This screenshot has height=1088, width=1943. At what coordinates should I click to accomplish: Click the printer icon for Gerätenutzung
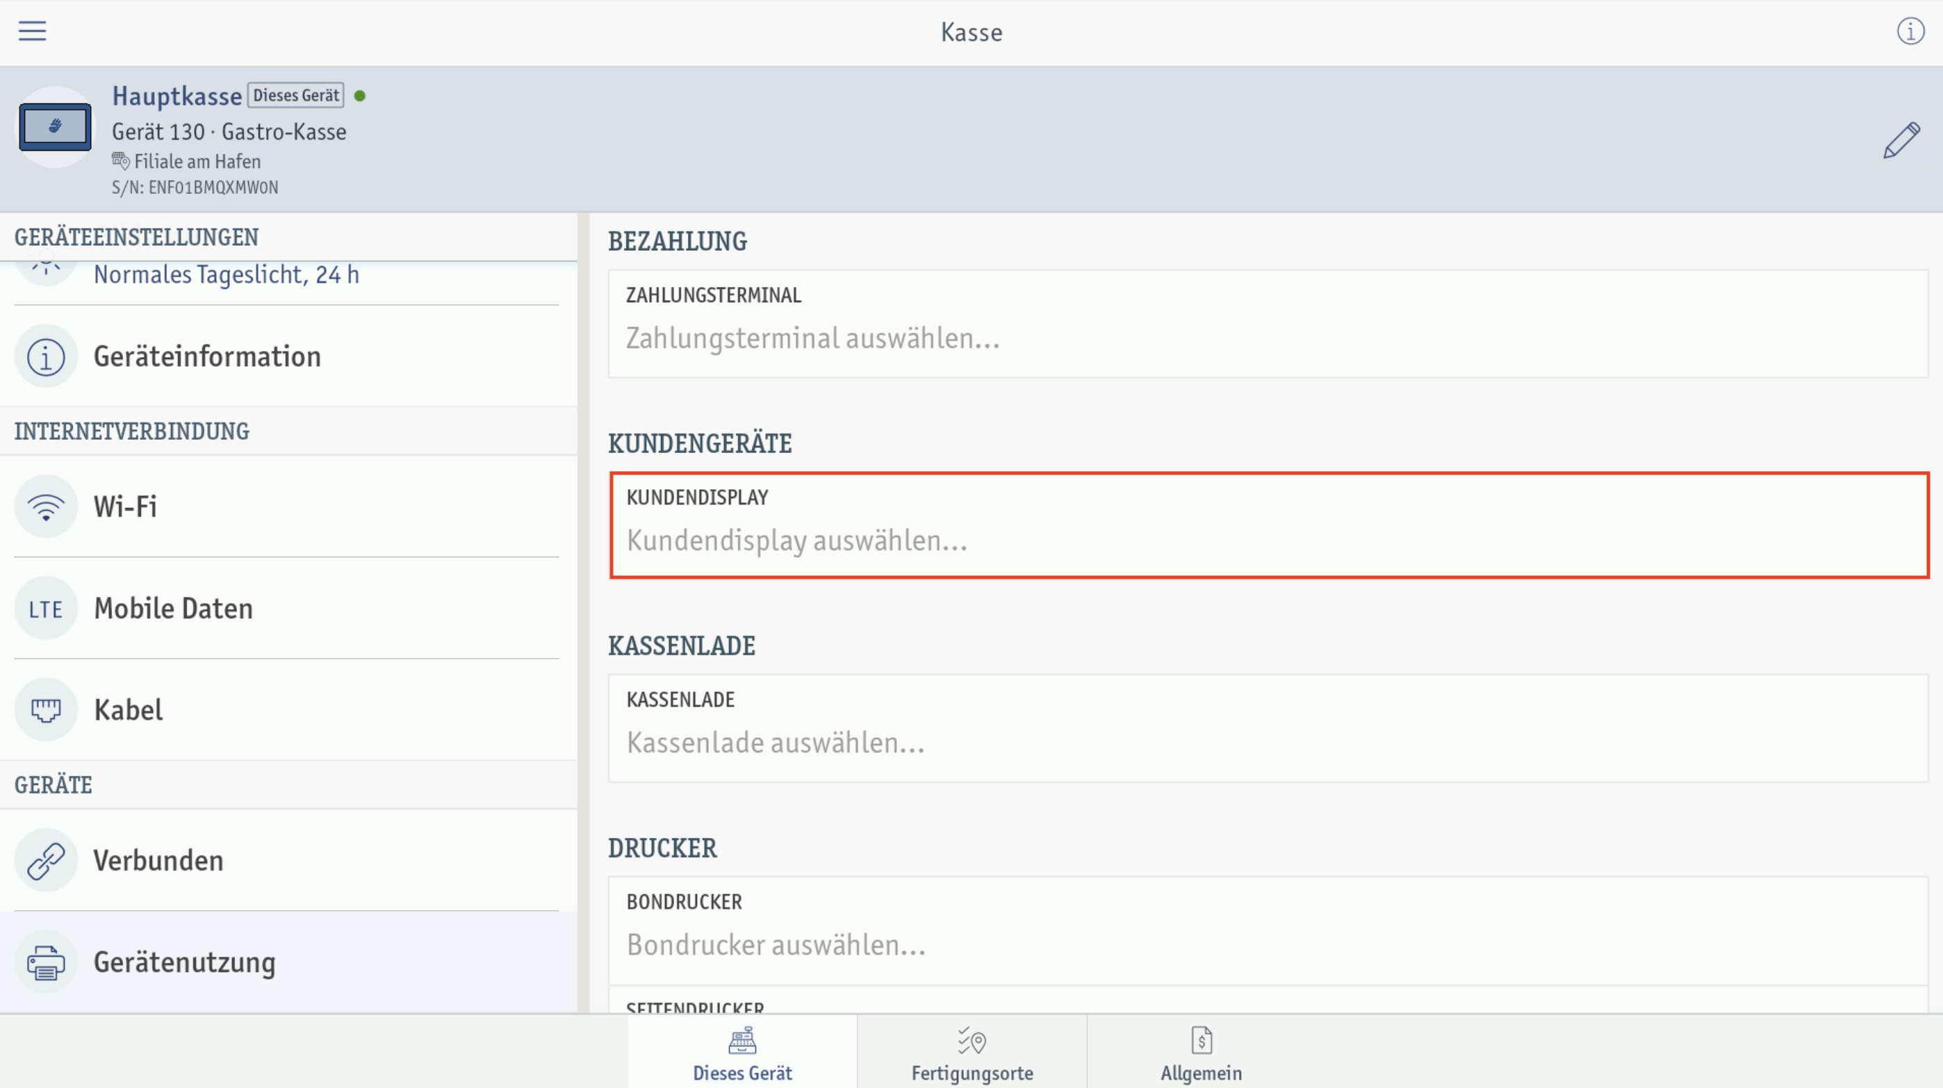(46, 962)
